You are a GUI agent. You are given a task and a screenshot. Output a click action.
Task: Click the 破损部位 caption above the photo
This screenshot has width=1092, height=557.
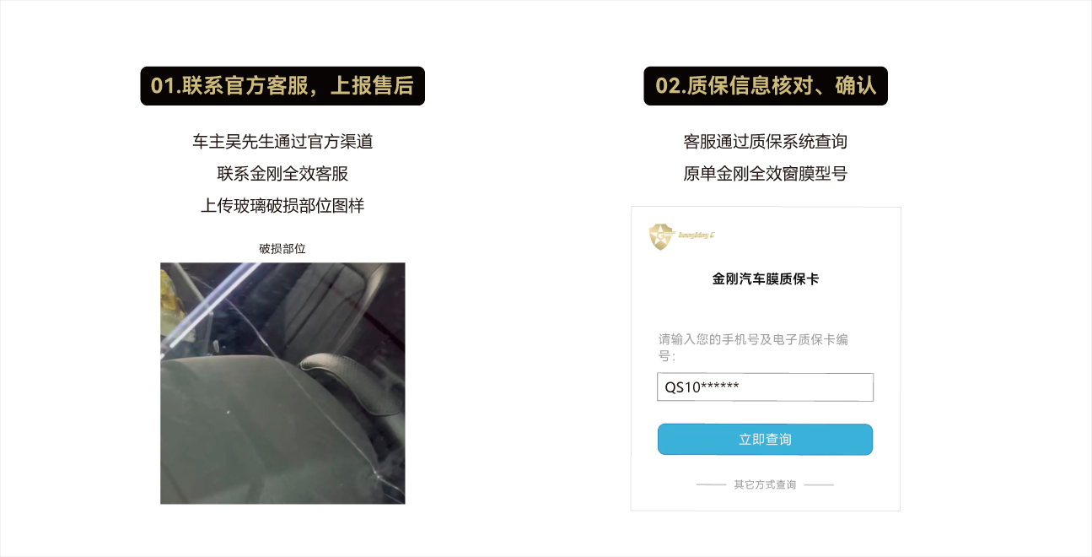tap(282, 249)
